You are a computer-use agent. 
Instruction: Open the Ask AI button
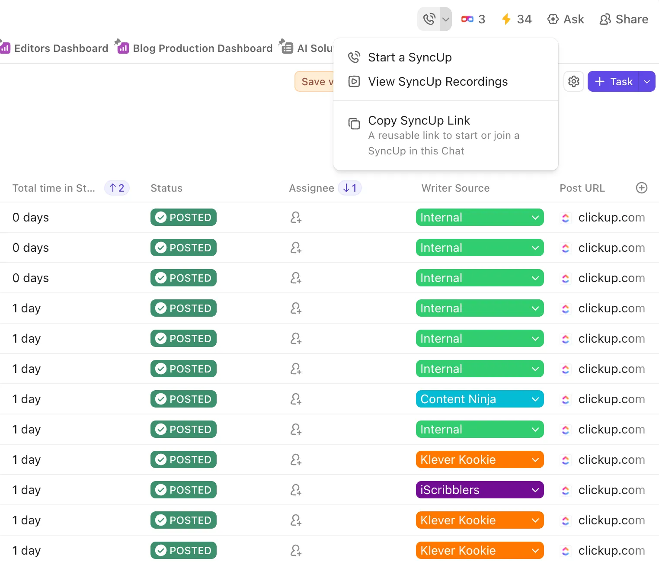click(x=566, y=19)
